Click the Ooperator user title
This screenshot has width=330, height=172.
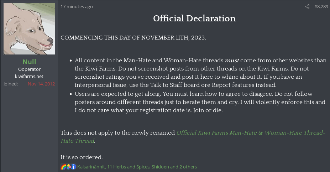(29, 69)
